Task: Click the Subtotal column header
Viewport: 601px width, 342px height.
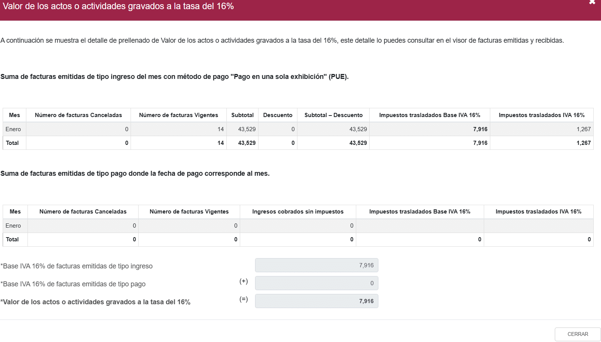Action: [x=242, y=115]
